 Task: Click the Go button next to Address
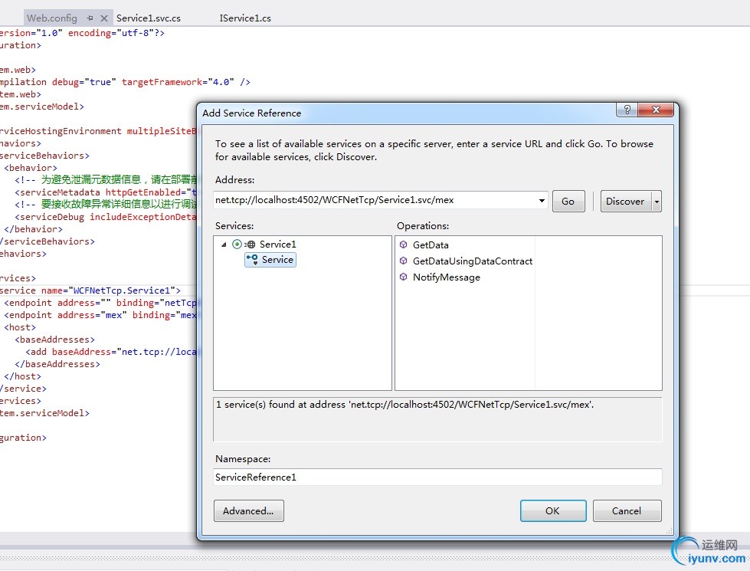(x=568, y=202)
